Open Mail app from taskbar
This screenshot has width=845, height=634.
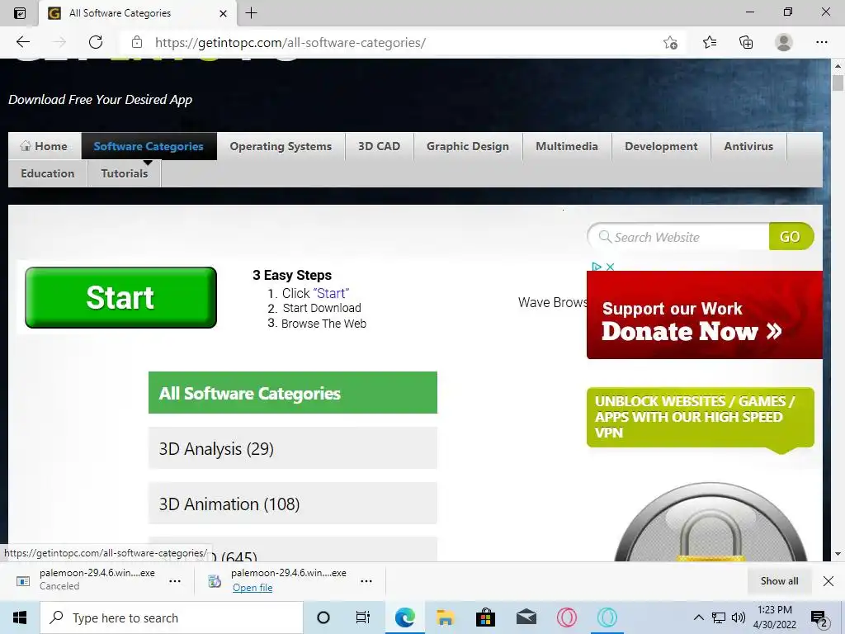click(x=526, y=617)
